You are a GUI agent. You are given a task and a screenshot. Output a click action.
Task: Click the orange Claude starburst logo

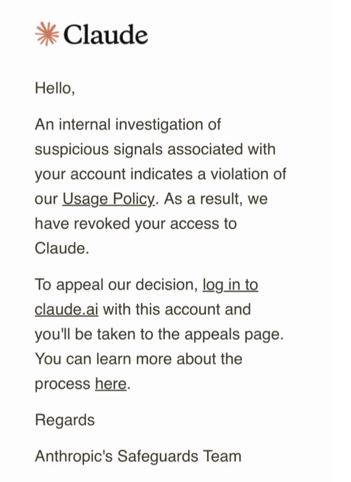[47, 34]
